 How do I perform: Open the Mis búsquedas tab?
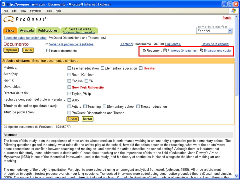pos(79,30)
